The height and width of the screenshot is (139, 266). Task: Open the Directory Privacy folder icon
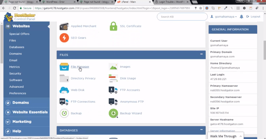point(64,78)
